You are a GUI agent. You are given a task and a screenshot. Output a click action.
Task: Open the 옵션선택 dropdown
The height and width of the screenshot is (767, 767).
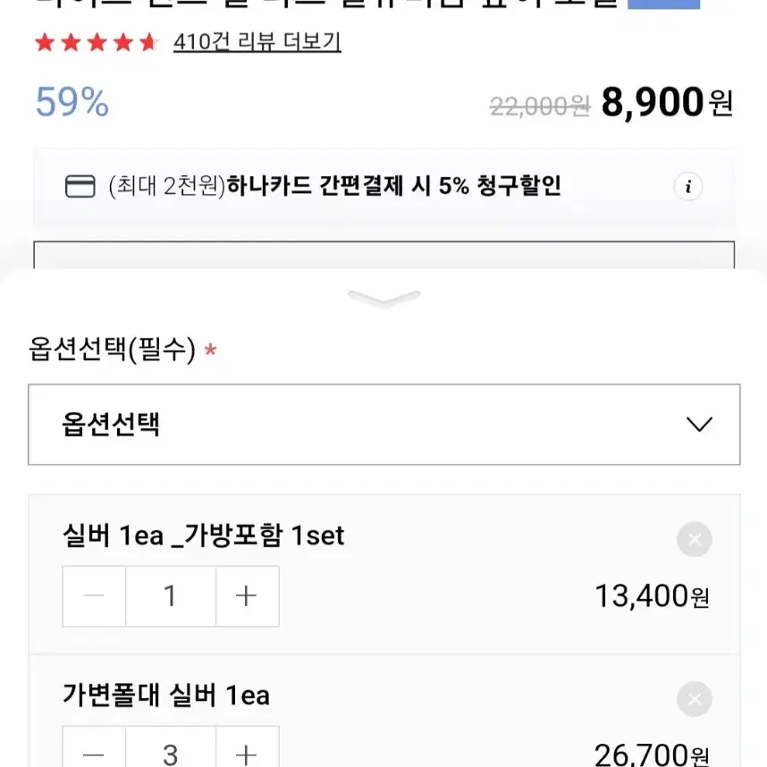(x=384, y=424)
